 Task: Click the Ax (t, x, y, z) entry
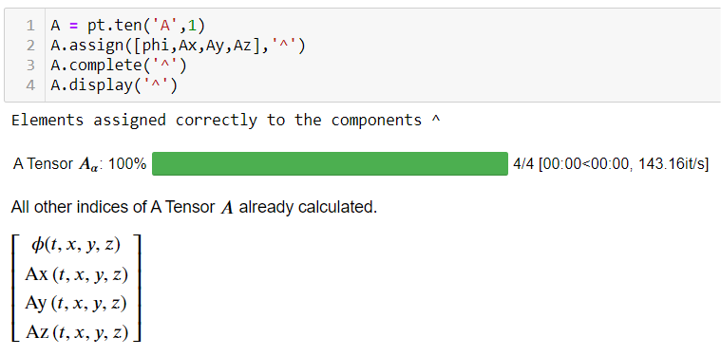[76, 274]
